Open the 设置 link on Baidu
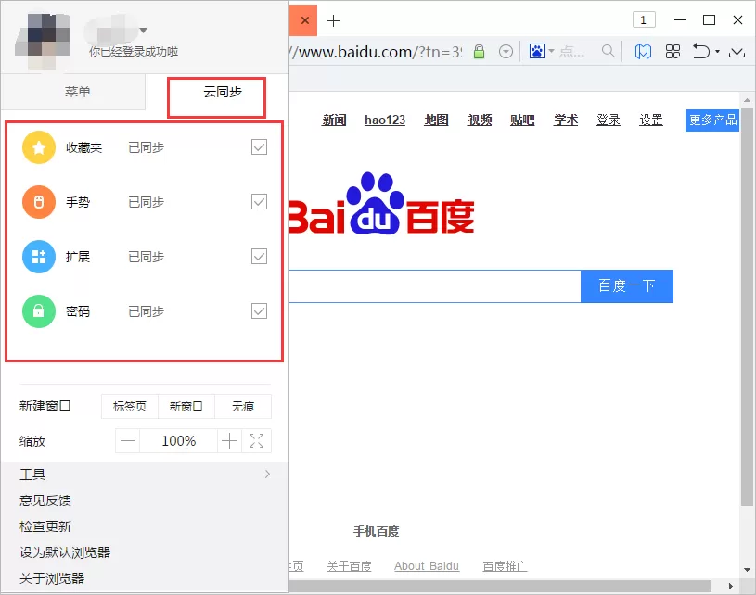Screen dimensions: 756x595 coord(651,120)
